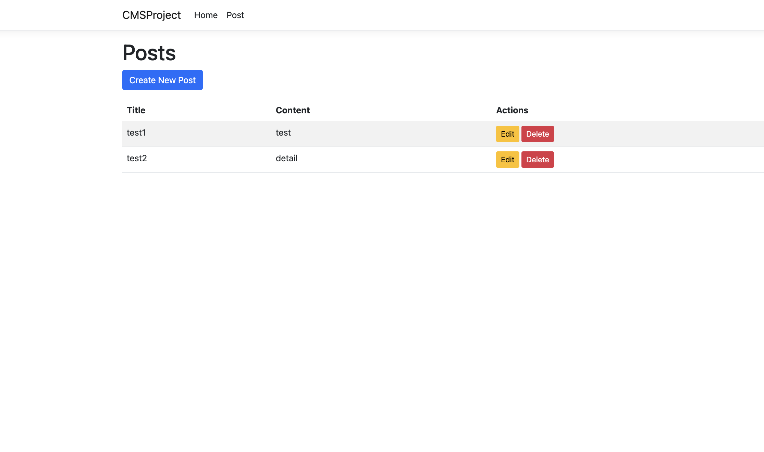
Task: Open the Home navigation link
Action: (x=206, y=15)
